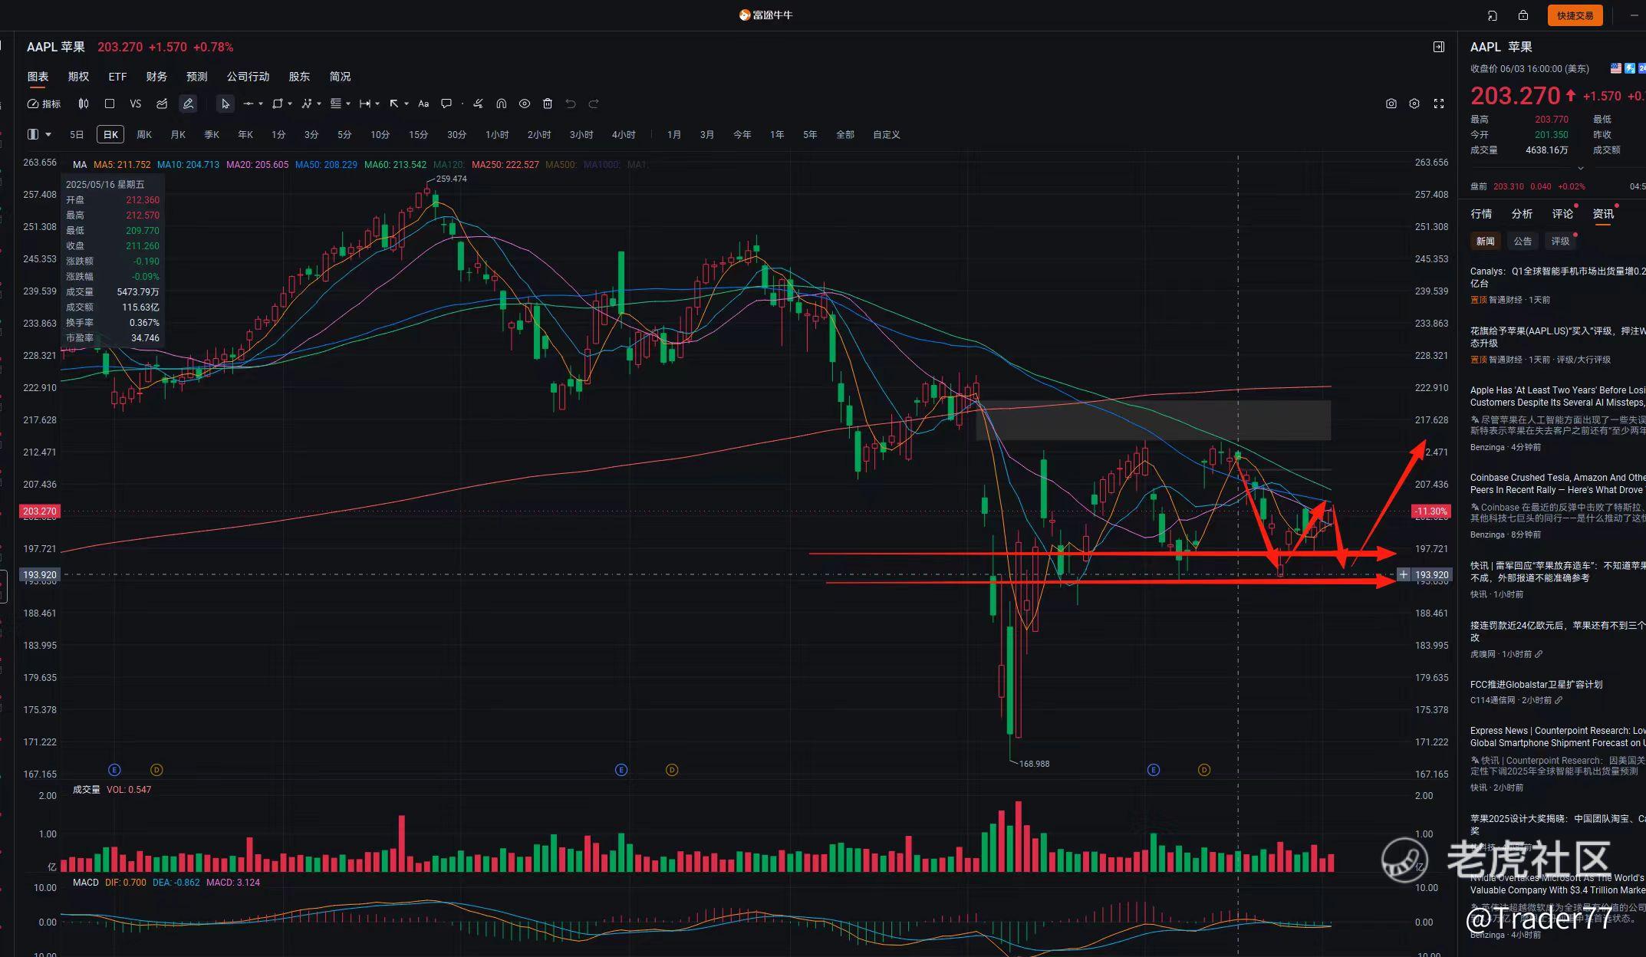The height and width of the screenshot is (957, 1646).
Task: Select the range measure tool
Action: tap(365, 104)
